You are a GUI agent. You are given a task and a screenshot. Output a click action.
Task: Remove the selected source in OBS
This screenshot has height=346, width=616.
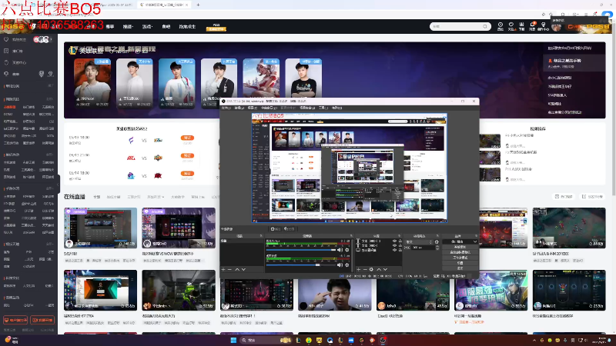(x=365, y=270)
